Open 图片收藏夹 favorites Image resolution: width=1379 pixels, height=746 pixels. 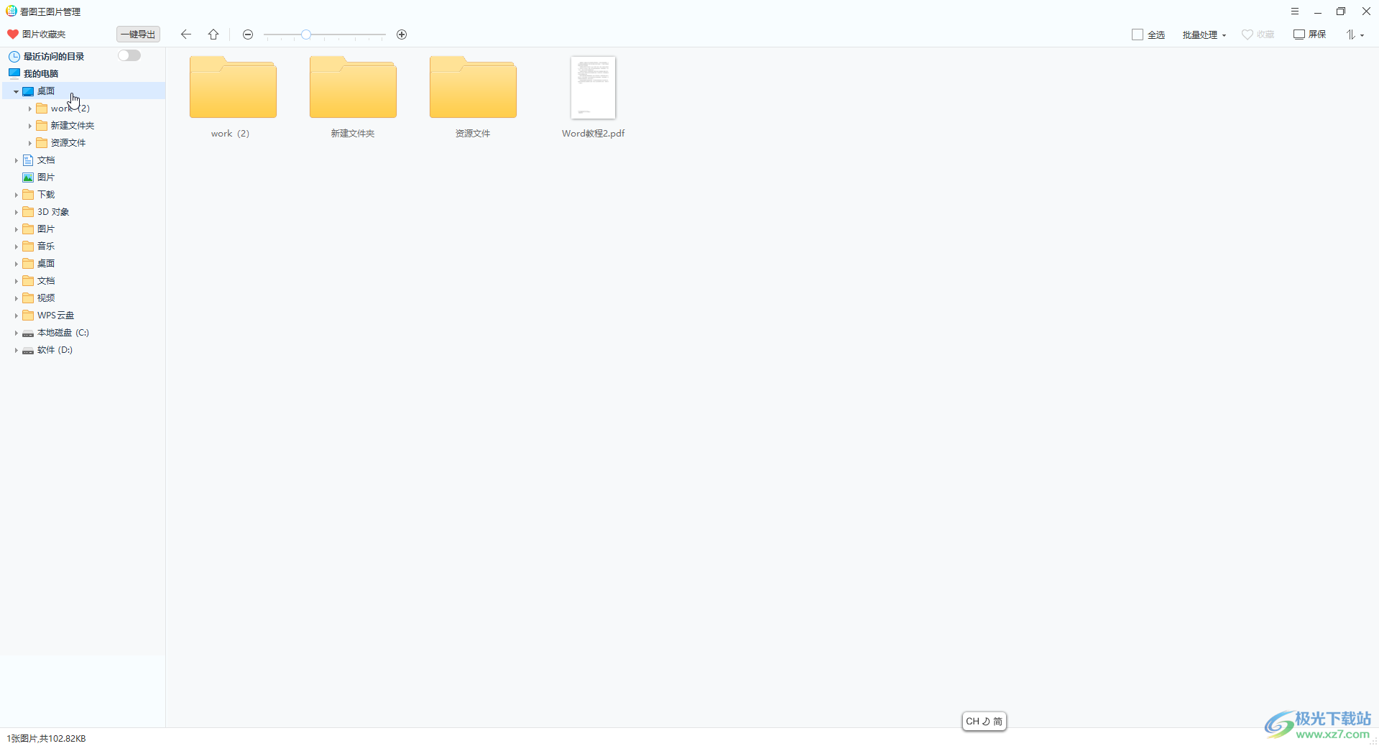(36, 34)
